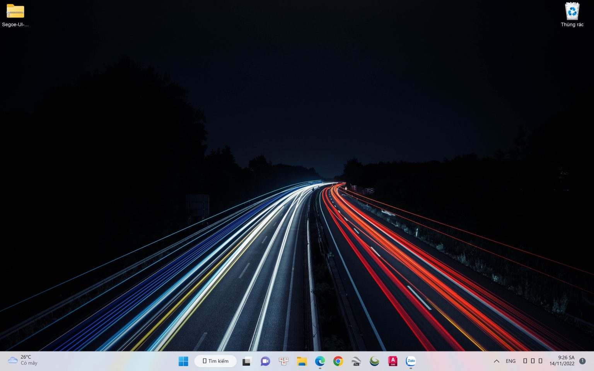Open the ENG input language switcher
The height and width of the screenshot is (371, 594).
tap(510, 361)
